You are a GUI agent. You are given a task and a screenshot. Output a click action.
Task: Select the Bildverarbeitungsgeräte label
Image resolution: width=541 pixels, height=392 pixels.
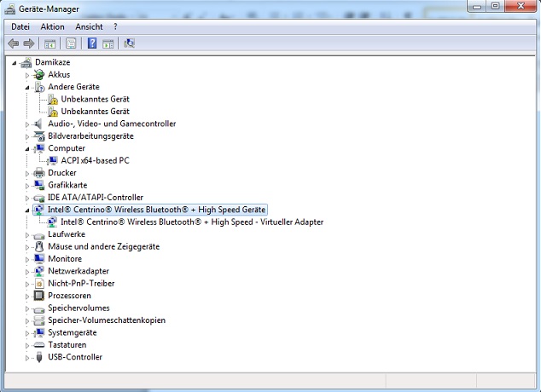click(90, 136)
